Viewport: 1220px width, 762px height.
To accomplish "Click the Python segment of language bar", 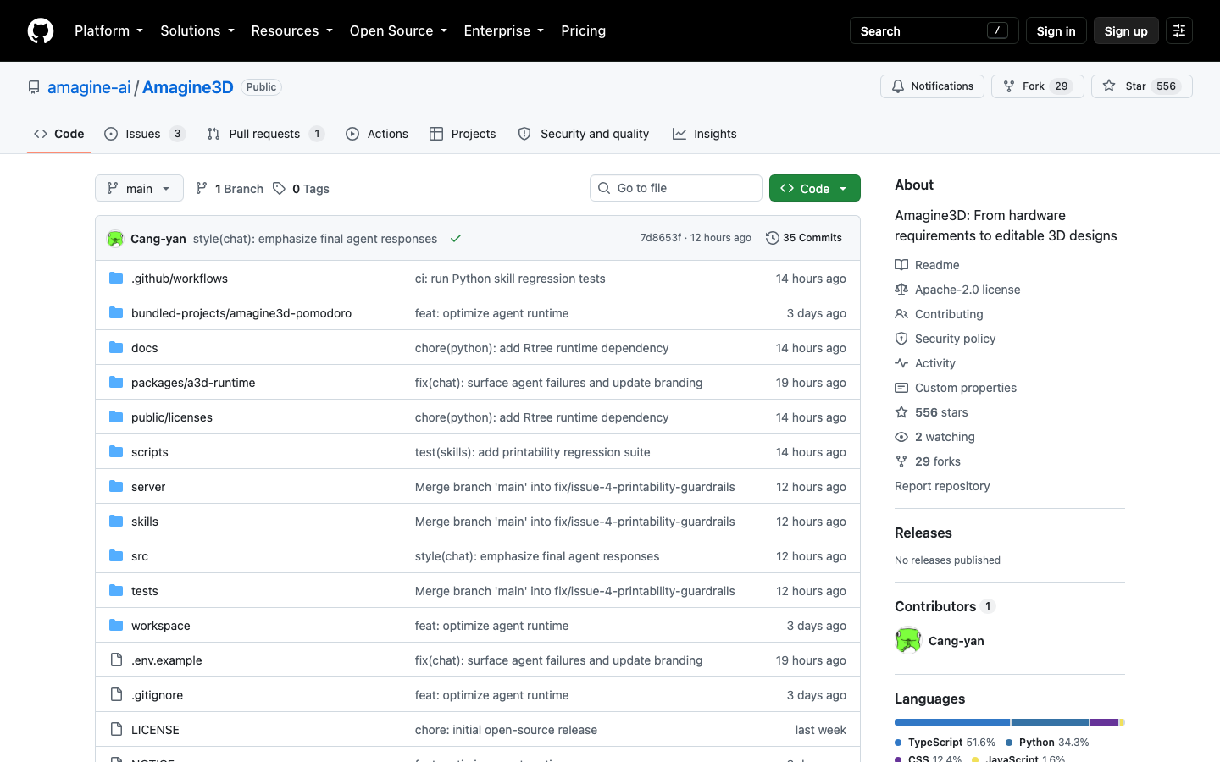I will tap(1050, 722).
